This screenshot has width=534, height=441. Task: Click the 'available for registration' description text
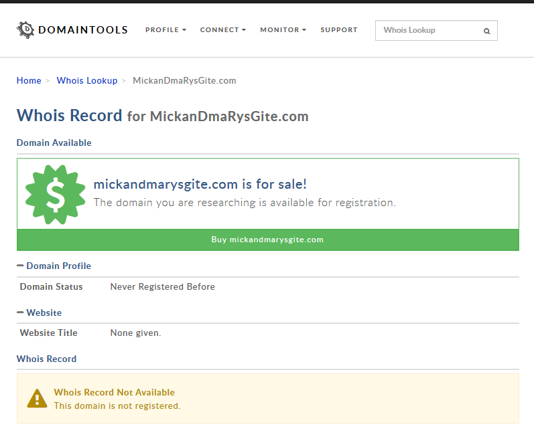245,203
